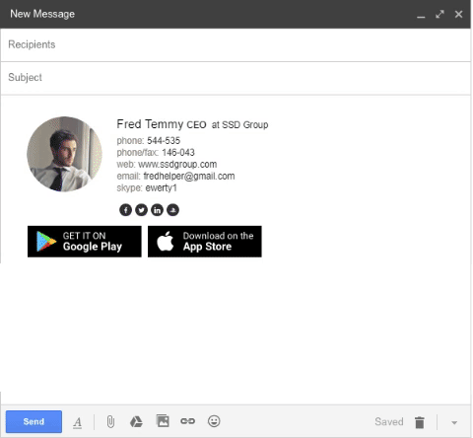Insert a link with the chain icon
This screenshot has height=438, width=473.
(x=187, y=421)
